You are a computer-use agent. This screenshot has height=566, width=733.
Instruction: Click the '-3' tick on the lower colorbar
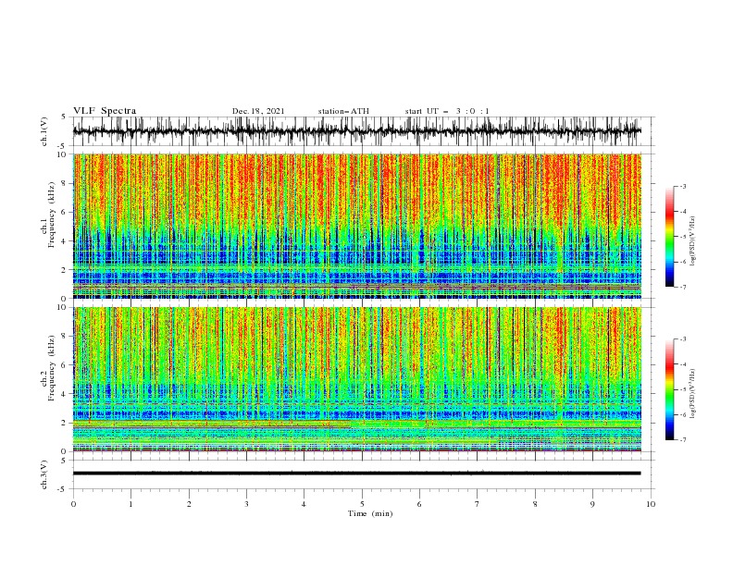click(x=683, y=339)
